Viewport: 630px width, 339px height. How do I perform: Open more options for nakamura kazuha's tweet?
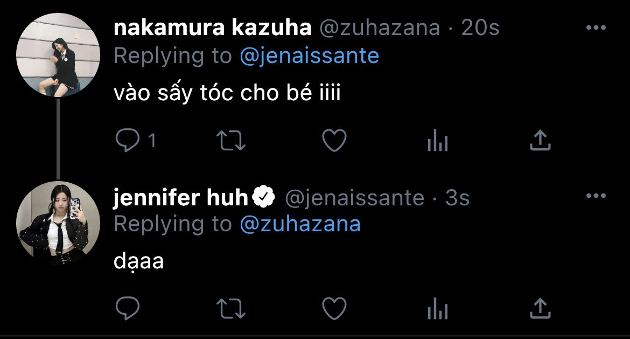tap(596, 28)
